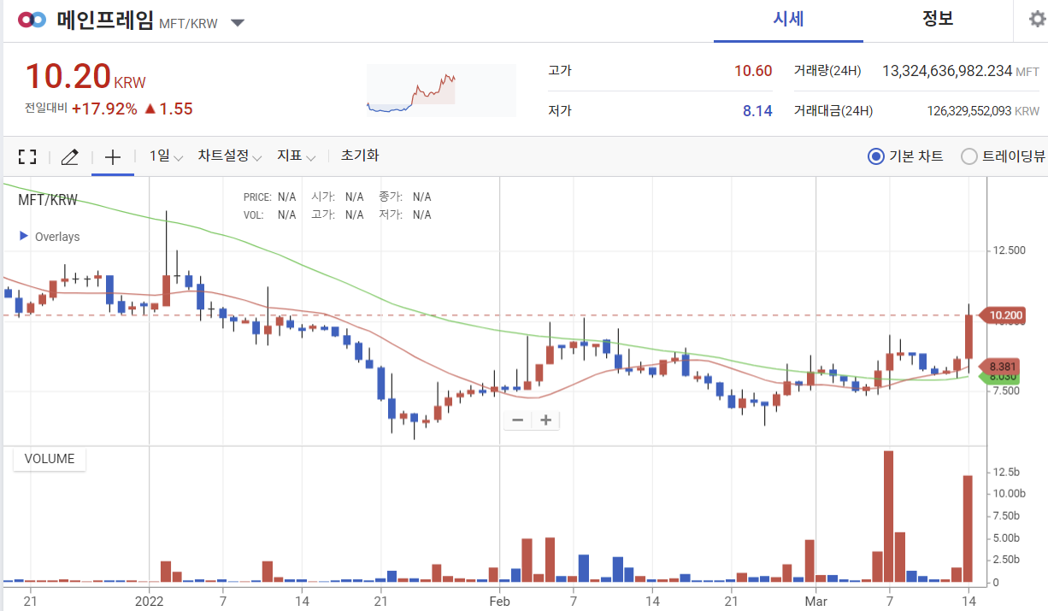Click the MFT/KRW label on the chart
The height and width of the screenshot is (611, 1048).
pos(48,199)
